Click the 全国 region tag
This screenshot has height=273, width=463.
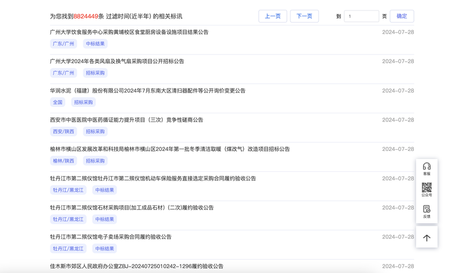tap(57, 102)
